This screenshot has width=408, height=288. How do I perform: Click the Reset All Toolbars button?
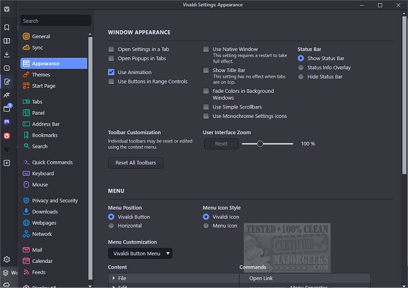point(136,163)
